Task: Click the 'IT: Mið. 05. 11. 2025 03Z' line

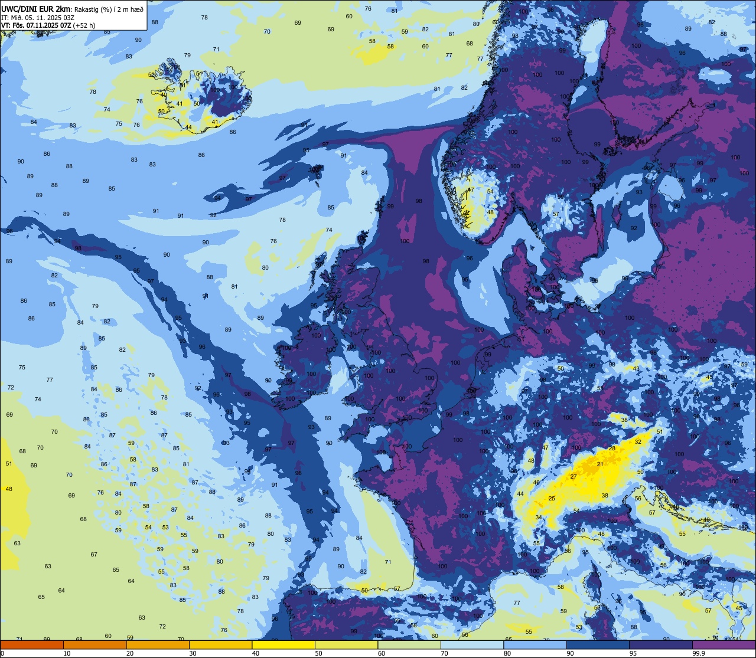Action: click(38, 17)
